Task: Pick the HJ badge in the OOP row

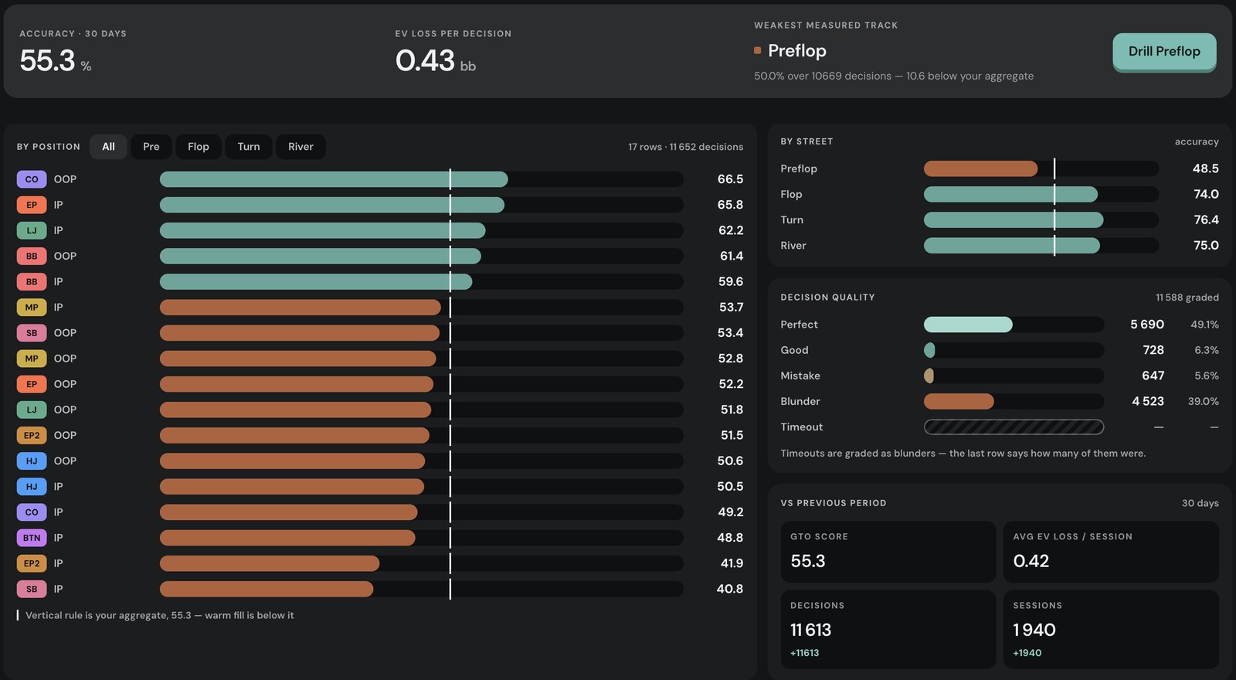Action: [32, 461]
